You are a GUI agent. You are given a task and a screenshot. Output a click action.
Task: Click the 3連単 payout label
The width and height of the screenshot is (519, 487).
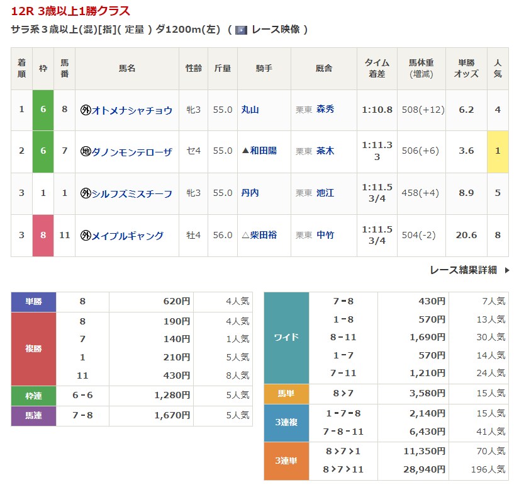pos(286,461)
